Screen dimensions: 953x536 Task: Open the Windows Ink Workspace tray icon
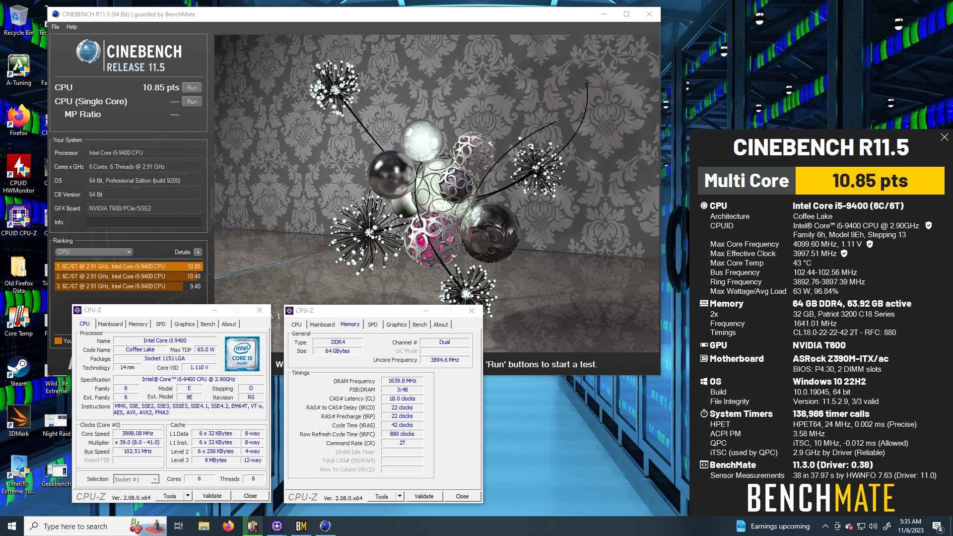(887, 526)
